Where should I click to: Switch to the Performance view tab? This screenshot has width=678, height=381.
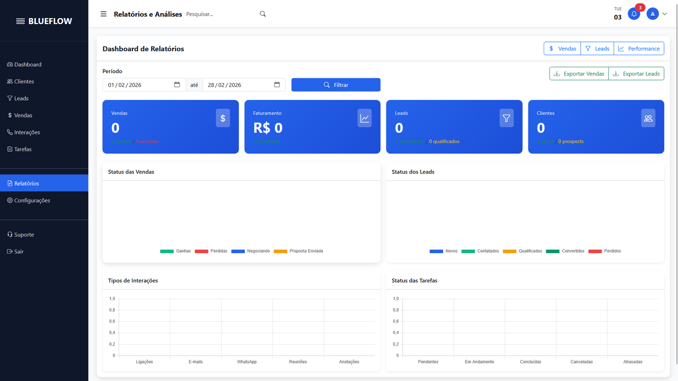pyautogui.click(x=639, y=48)
